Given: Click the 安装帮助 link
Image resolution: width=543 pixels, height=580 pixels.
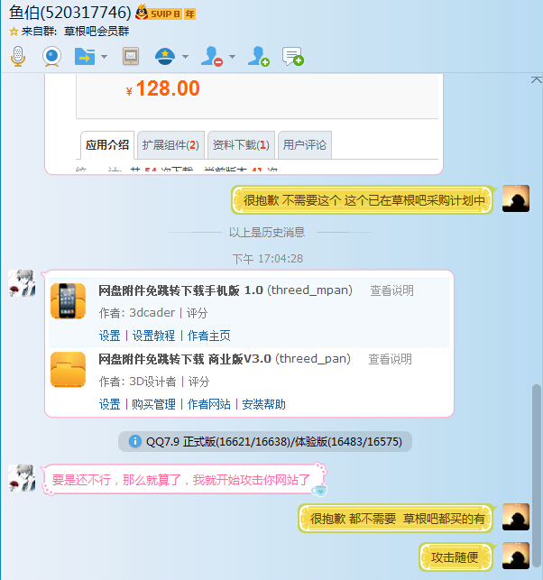Looking at the screenshot, I should pos(263,404).
